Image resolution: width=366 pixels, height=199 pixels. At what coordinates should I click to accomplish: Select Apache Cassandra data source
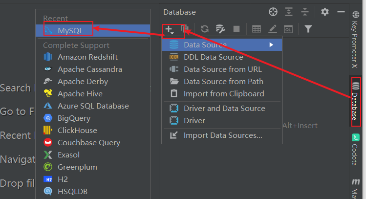click(93, 69)
